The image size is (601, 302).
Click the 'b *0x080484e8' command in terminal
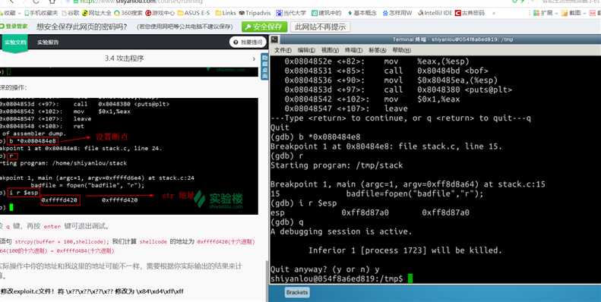[330, 137]
